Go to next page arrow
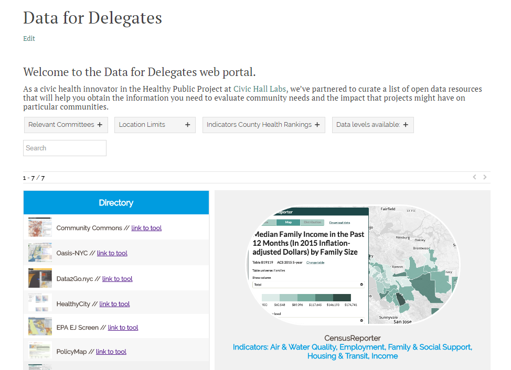The image size is (511, 370). click(485, 177)
